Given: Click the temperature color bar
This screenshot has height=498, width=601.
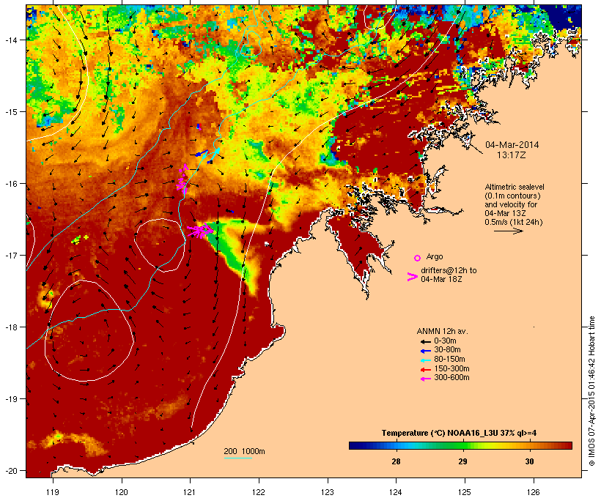Looking at the screenshot, I should 460,445.
